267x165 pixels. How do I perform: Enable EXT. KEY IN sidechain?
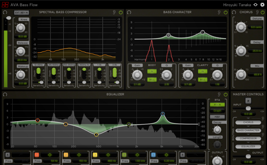pyautogui.click(x=21, y=12)
